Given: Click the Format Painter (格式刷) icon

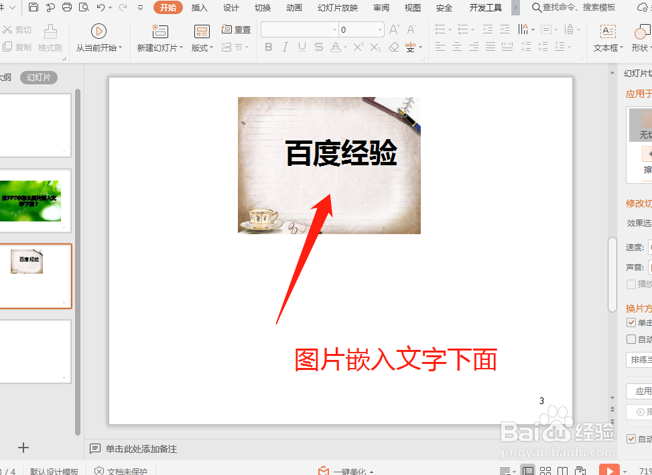Looking at the screenshot, I should click(x=50, y=31).
